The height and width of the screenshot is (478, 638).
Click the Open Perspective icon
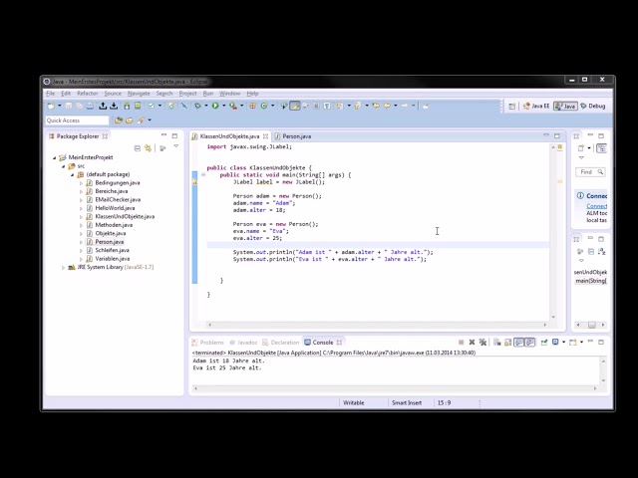pos(511,107)
